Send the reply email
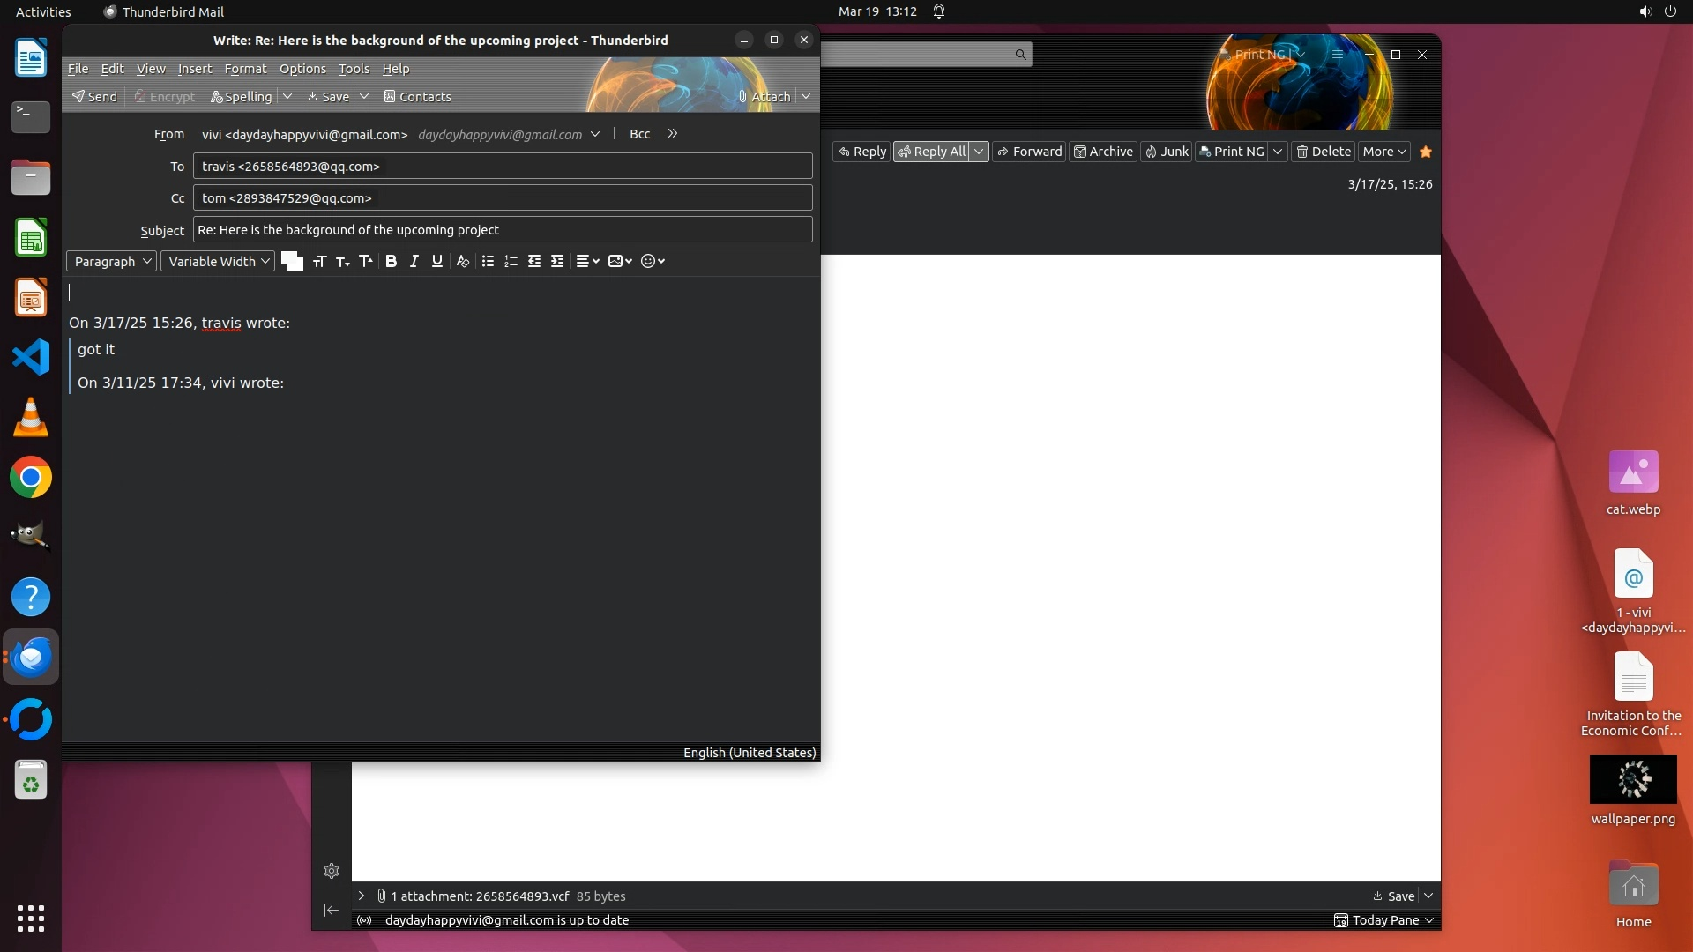1693x952 pixels. [x=94, y=97]
